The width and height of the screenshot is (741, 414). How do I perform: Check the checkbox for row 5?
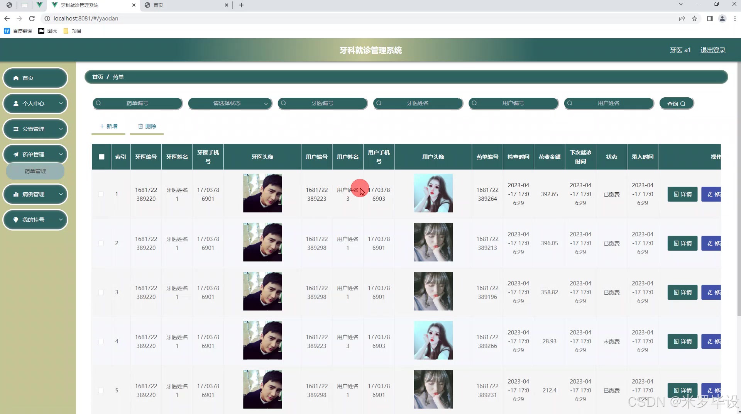point(101,390)
